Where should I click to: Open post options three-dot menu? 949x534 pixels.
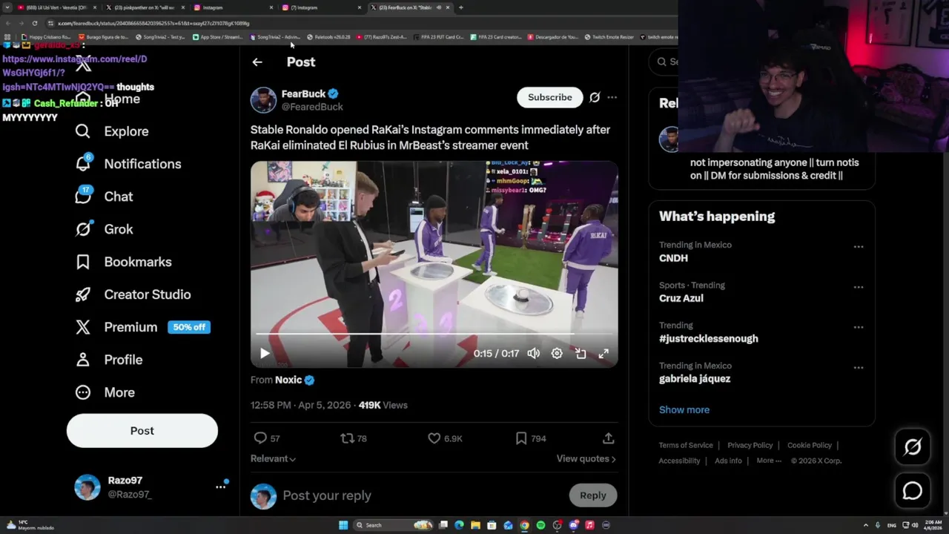pyautogui.click(x=612, y=97)
